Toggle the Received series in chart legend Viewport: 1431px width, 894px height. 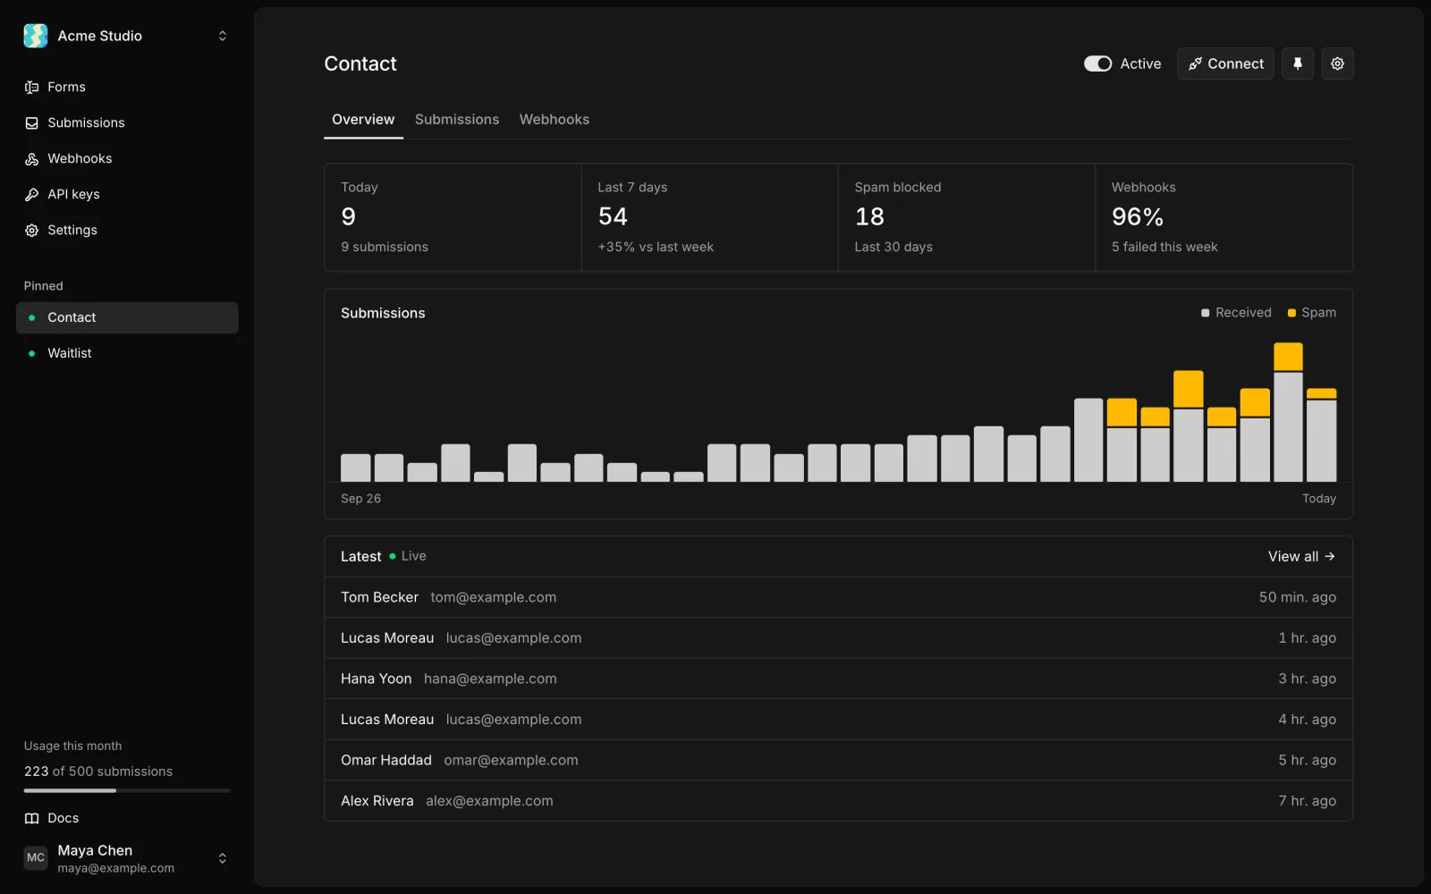point(1236,312)
